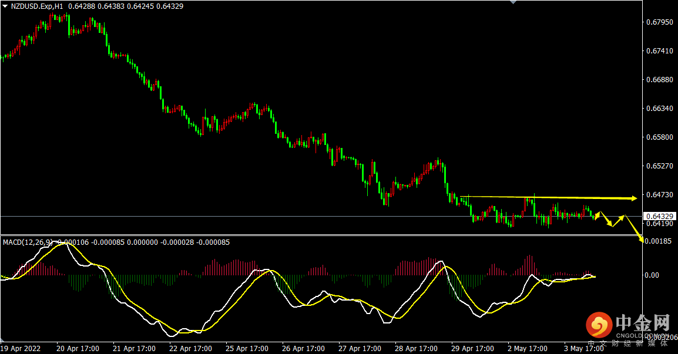The image size is (678, 354).
Task: Click the 0.65270 price axis label
Action: coord(659,166)
